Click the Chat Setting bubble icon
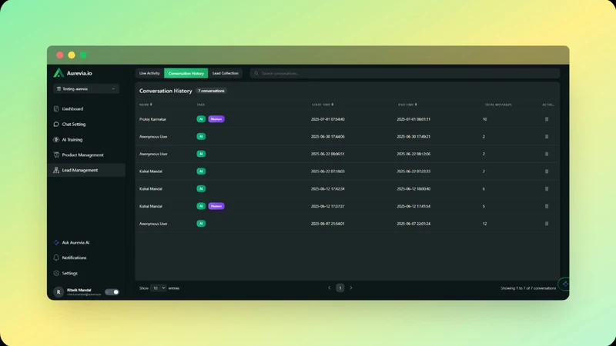 click(56, 124)
